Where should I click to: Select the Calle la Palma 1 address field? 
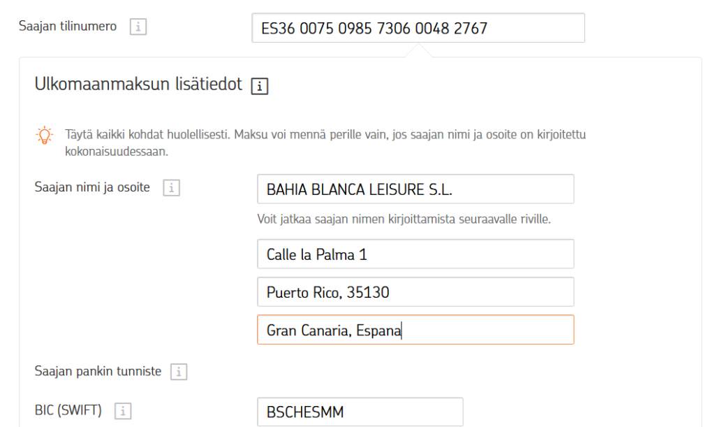[x=415, y=254]
